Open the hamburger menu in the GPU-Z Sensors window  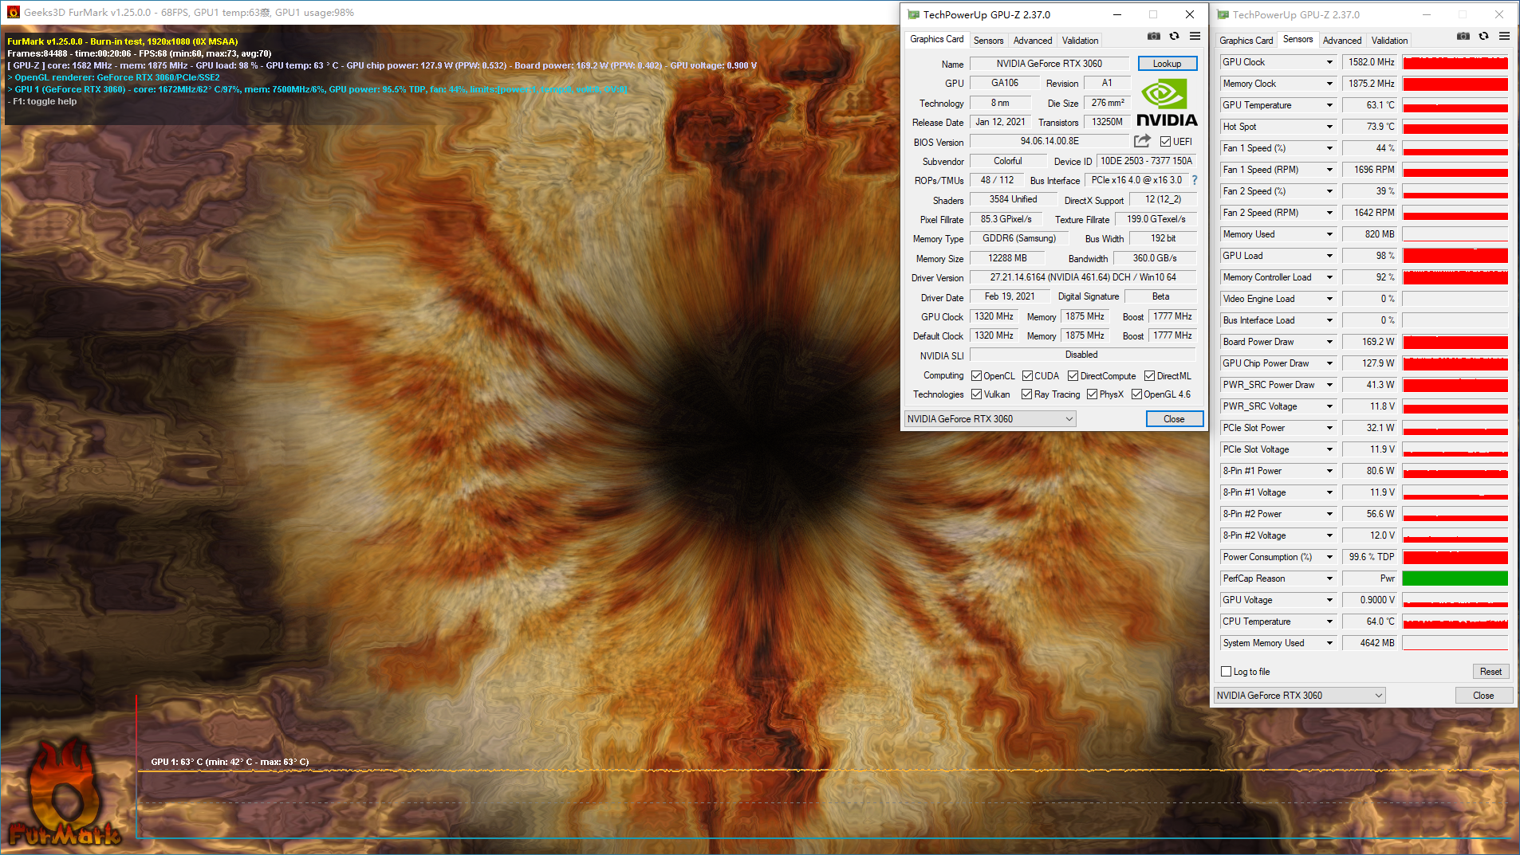(x=1504, y=36)
